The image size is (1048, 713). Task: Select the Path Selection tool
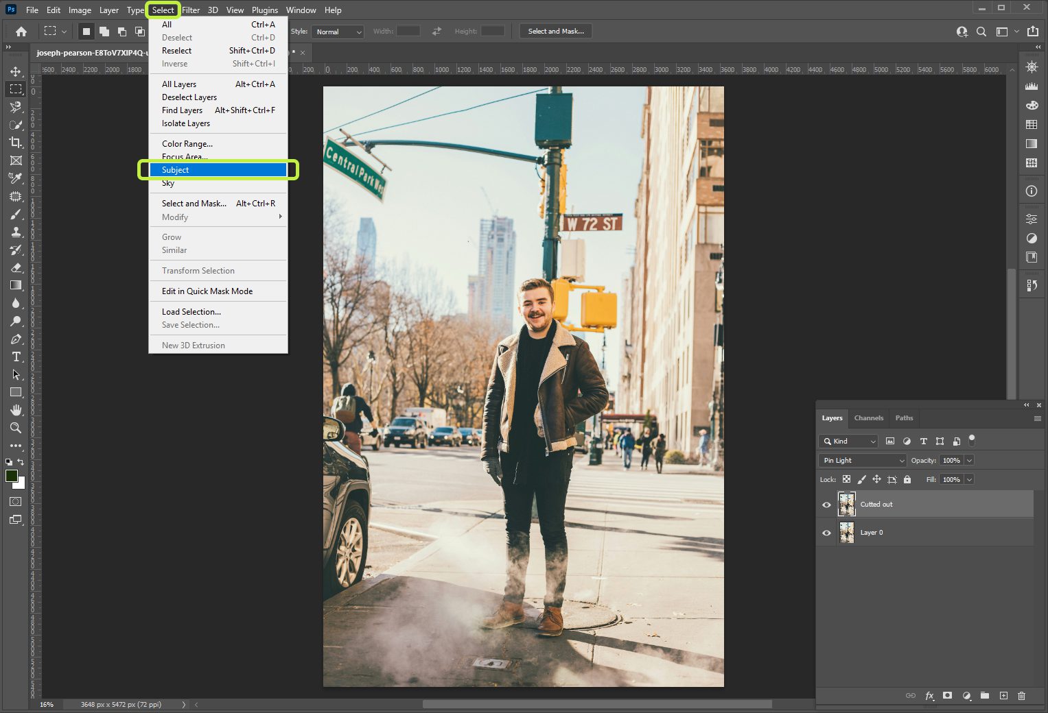tap(15, 374)
